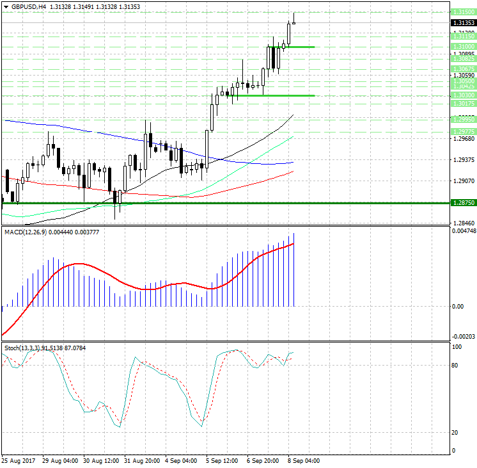Click the 25 Aug 2017 date label

tap(19, 461)
